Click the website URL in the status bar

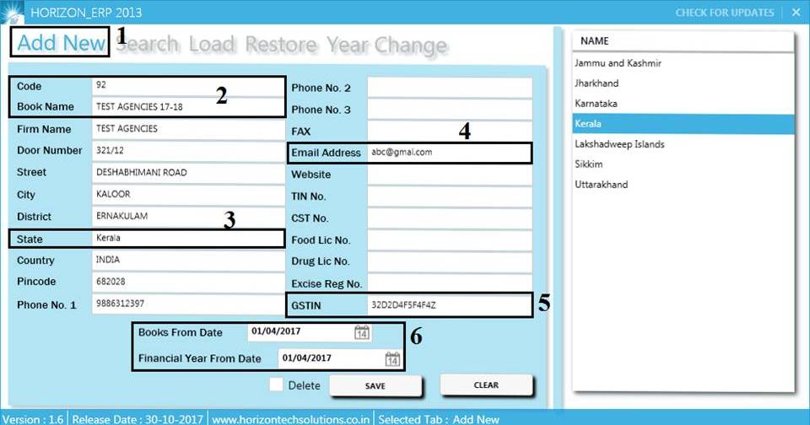click(x=291, y=419)
